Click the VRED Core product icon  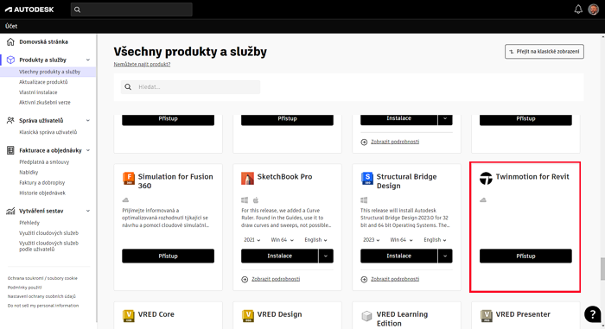point(129,316)
